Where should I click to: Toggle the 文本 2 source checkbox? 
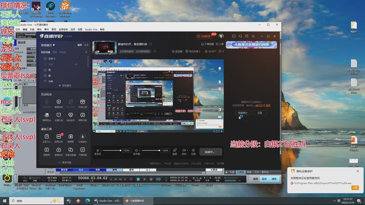(x=45, y=59)
